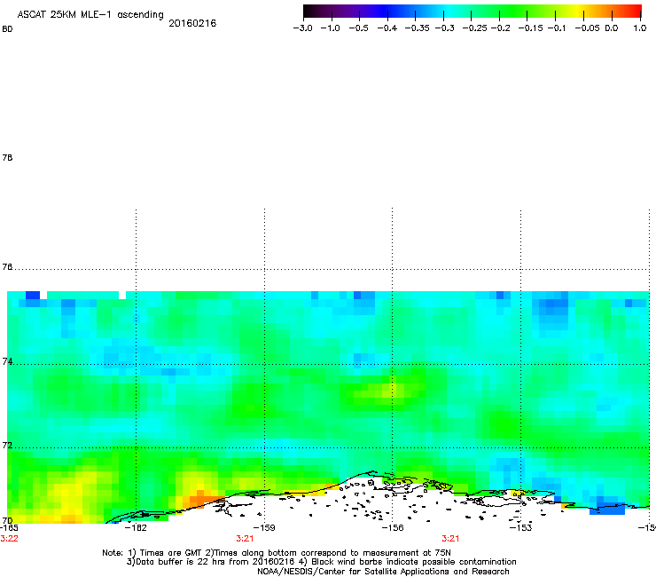Click the title 'ASCAT 25KM MLE-1 ascending'
The width and height of the screenshot is (656, 577).
(90, 15)
